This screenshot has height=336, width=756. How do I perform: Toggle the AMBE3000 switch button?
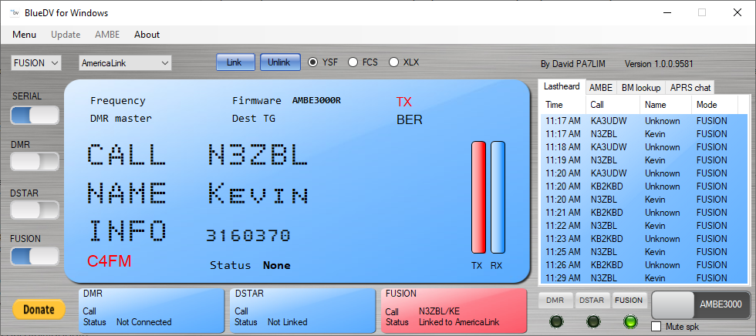[700, 305]
